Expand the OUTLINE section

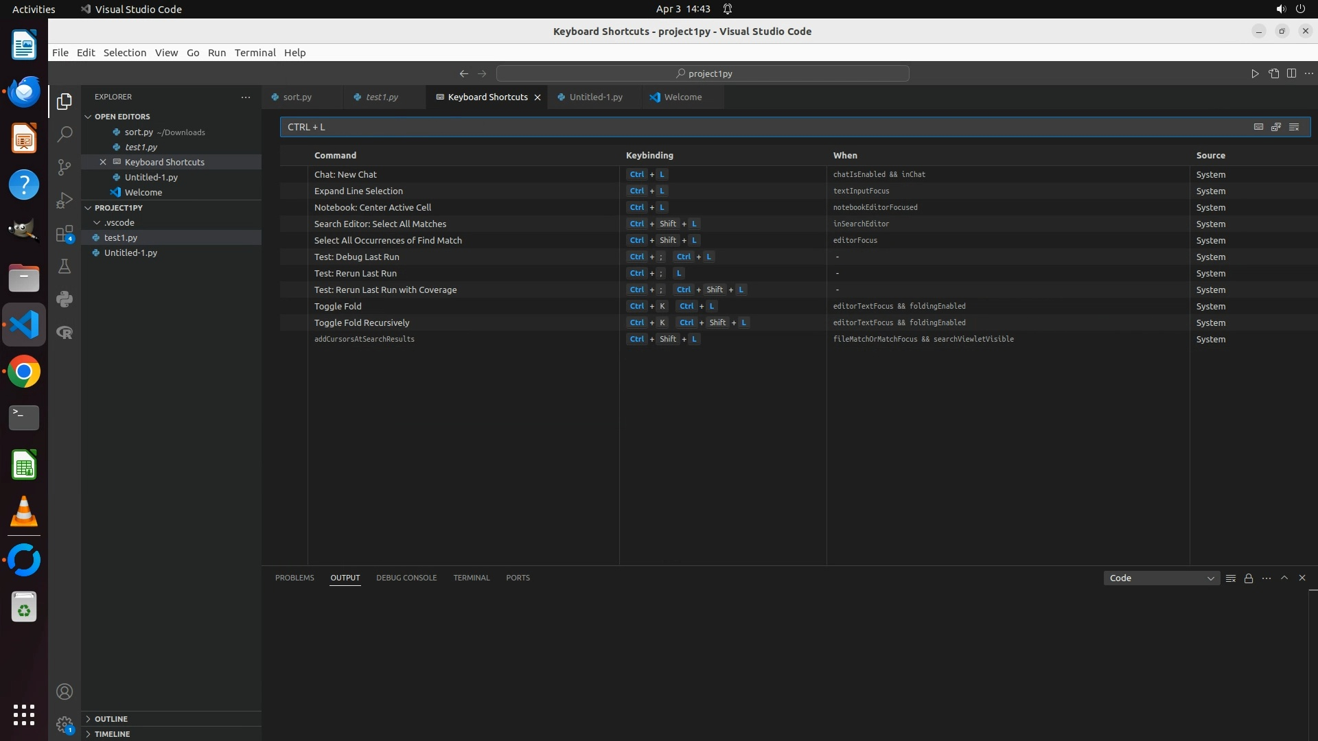click(111, 719)
